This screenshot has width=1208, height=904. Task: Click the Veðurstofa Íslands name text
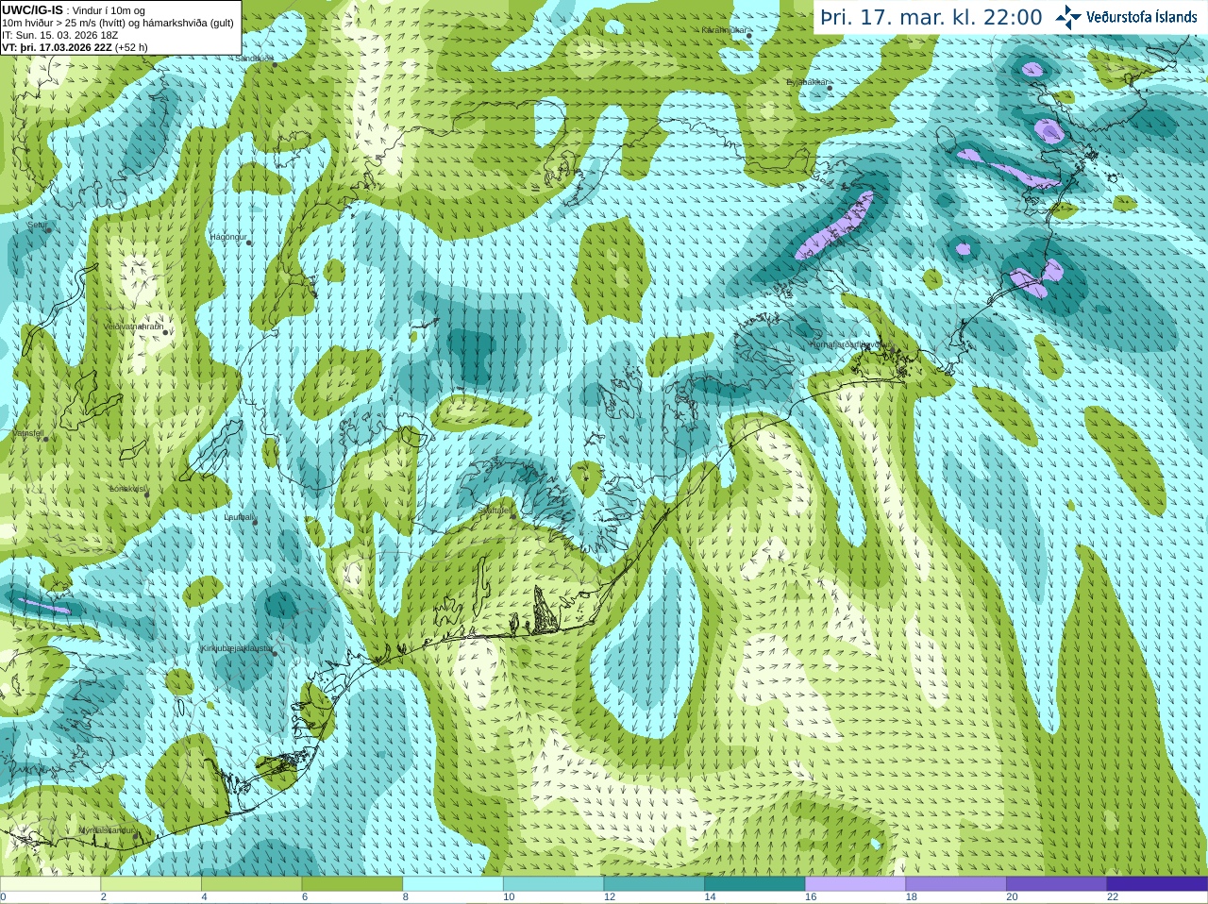coord(1141,17)
